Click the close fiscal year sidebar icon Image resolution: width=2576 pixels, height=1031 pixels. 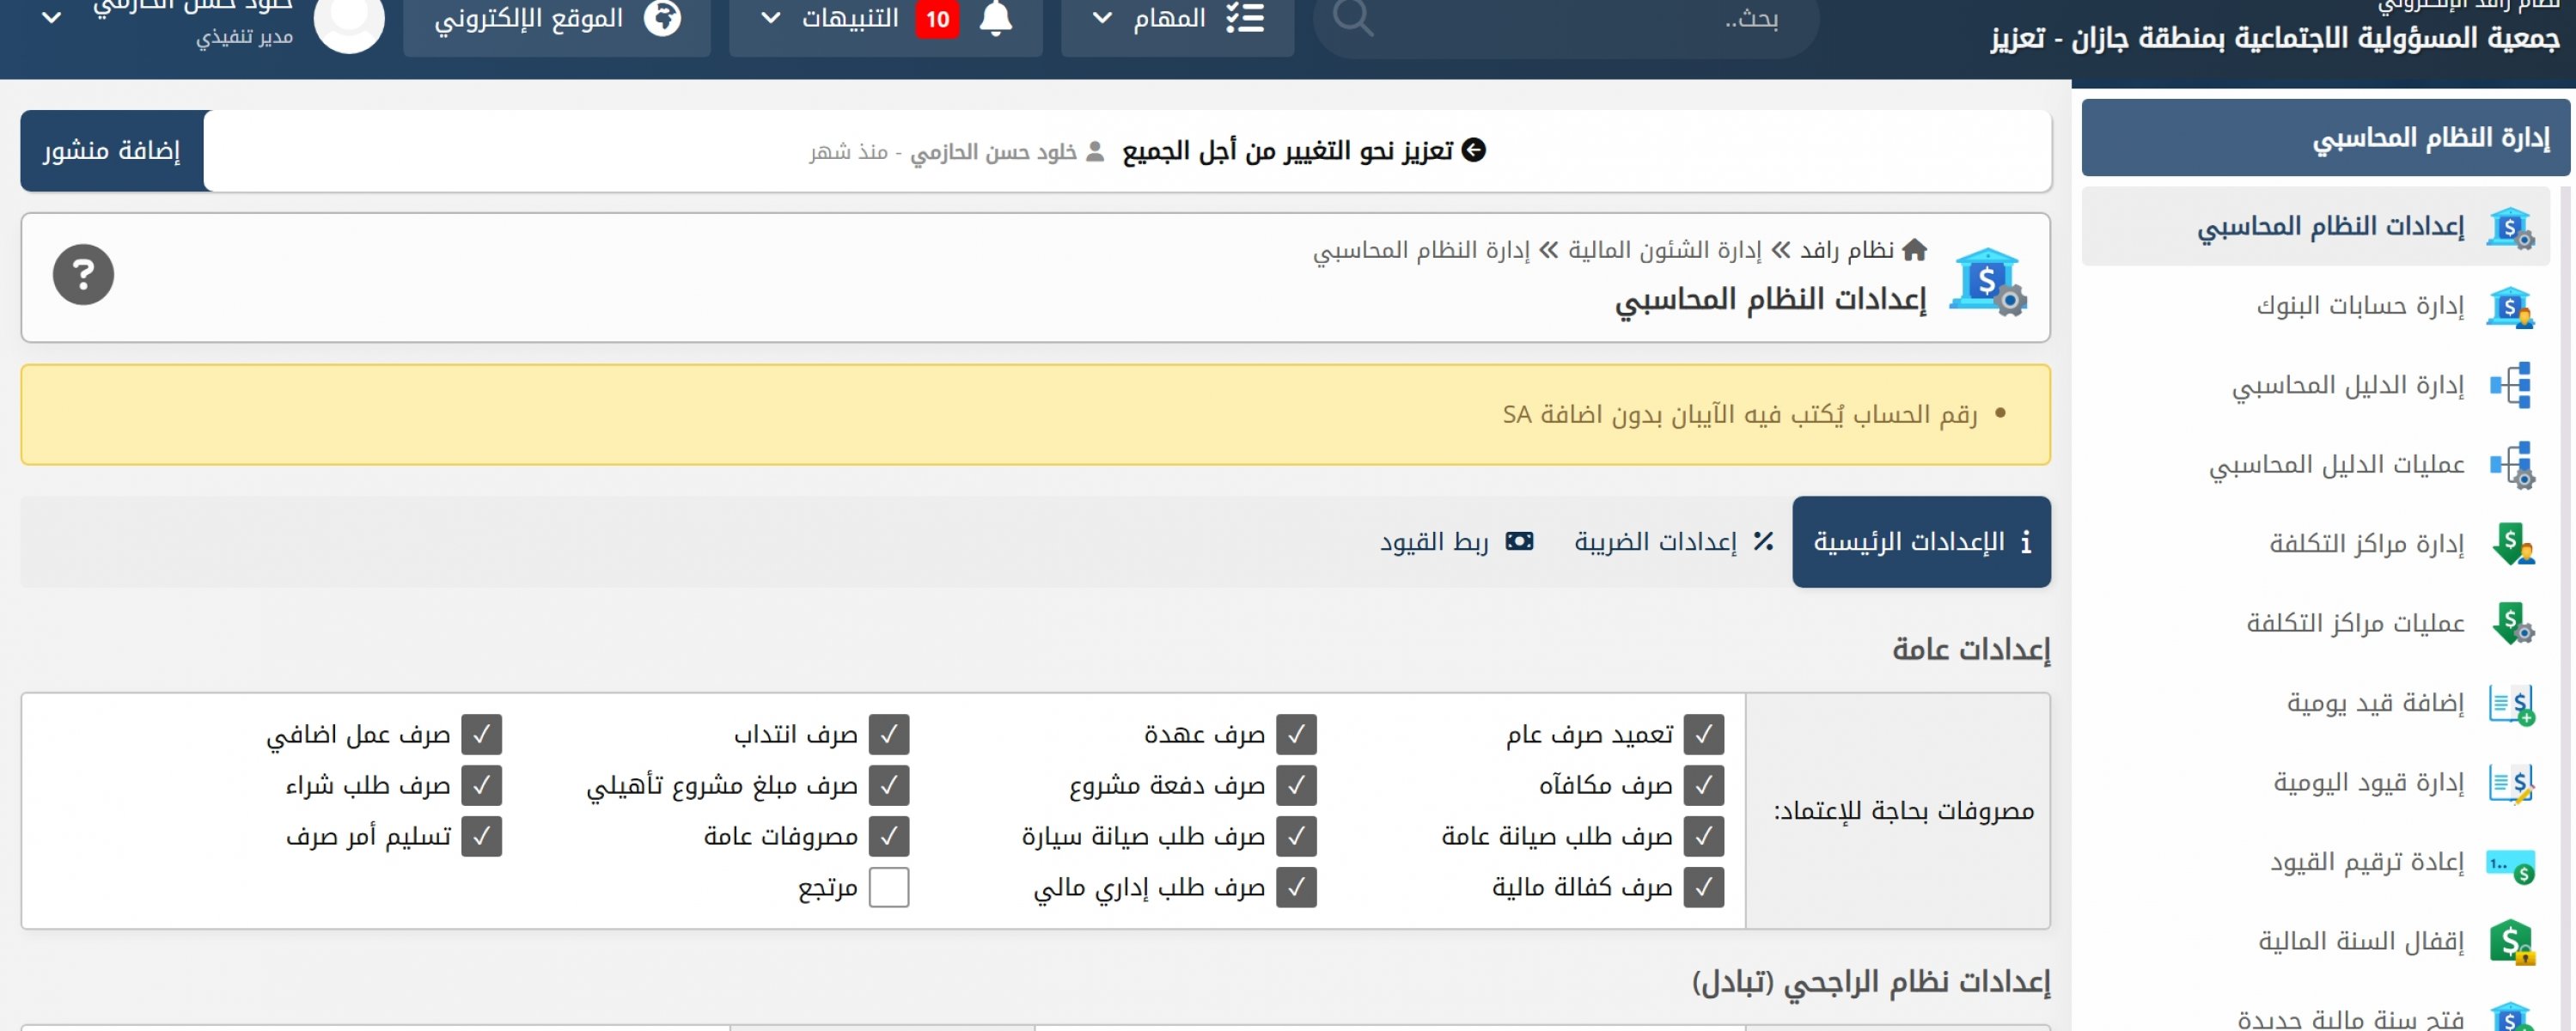[x=2511, y=941]
